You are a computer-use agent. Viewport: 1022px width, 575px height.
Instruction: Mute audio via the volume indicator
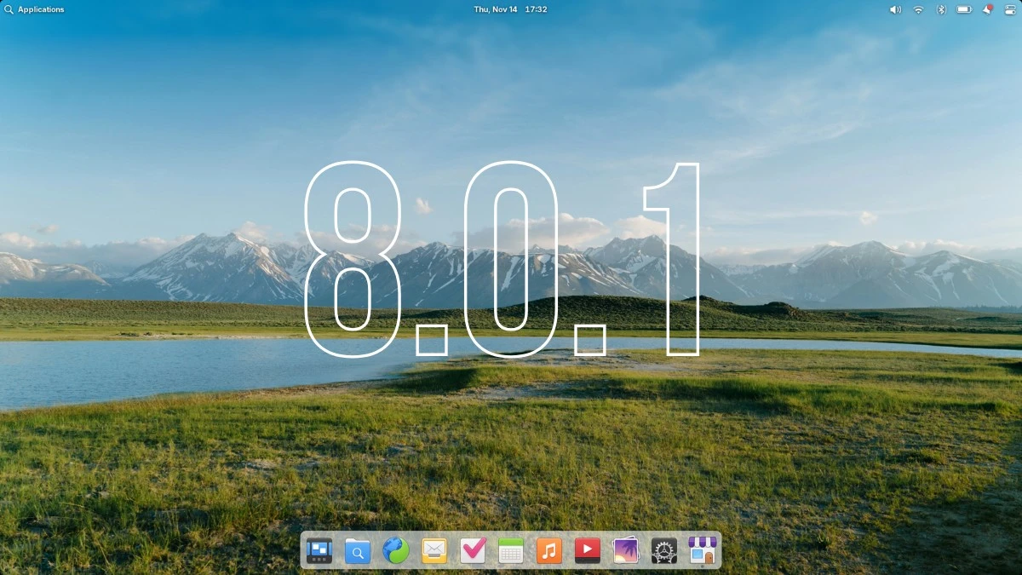click(x=893, y=9)
